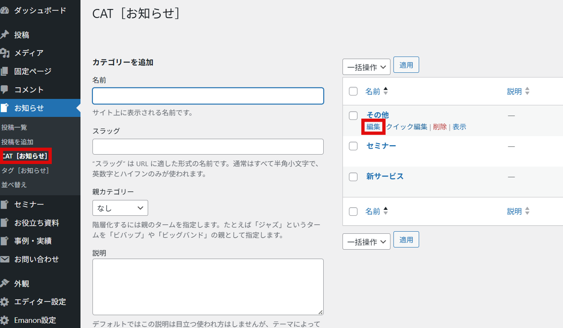Click the paintbrush icon beside 外観
The image size is (563, 328).
click(4, 283)
